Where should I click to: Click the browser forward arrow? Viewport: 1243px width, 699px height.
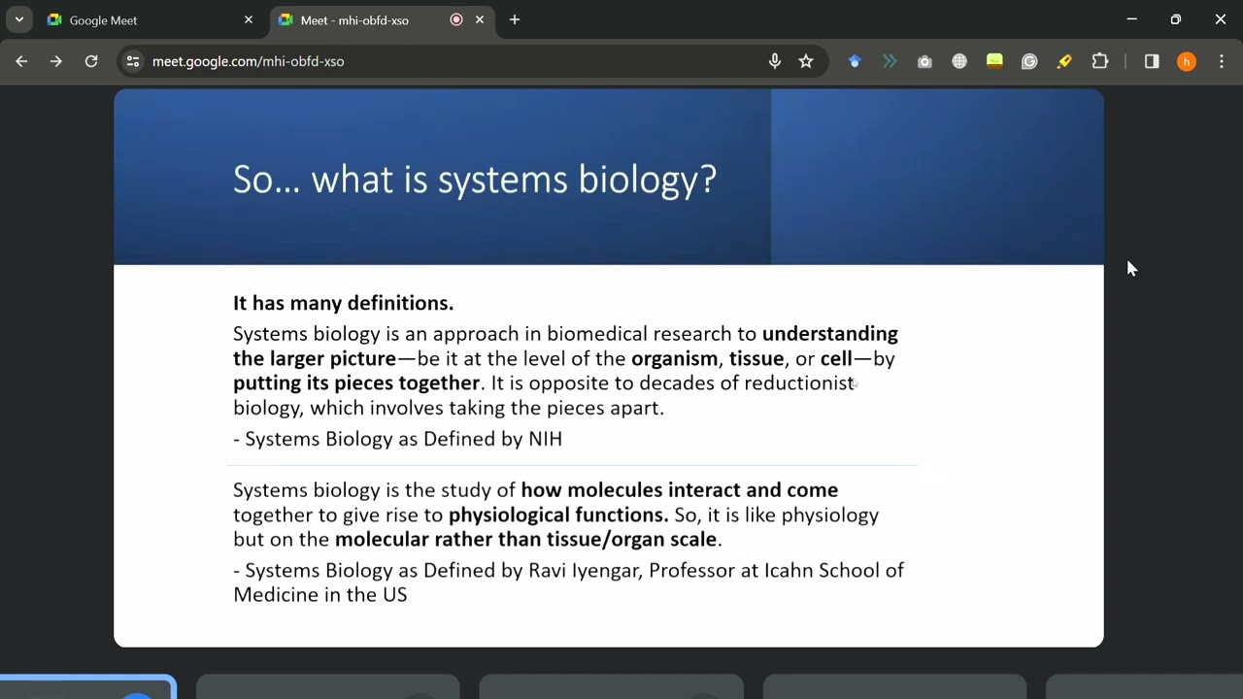[56, 61]
